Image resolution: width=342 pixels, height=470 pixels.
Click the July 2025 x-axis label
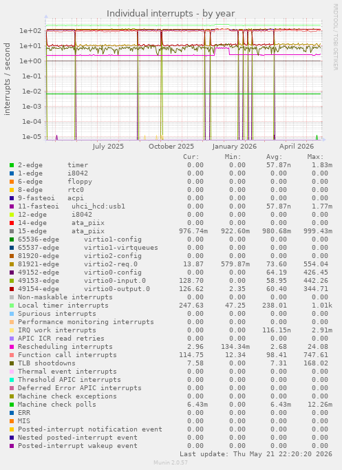click(x=108, y=147)
